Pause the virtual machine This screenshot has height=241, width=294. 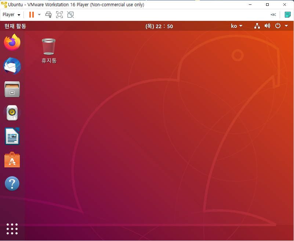tap(32, 15)
